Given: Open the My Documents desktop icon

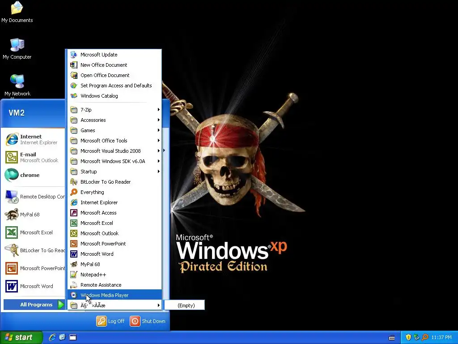Looking at the screenshot, I should 17,12.
